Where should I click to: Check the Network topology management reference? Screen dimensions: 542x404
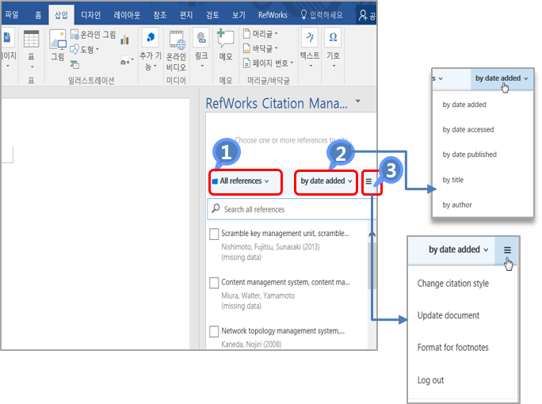click(214, 331)
